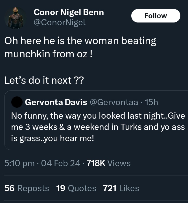Open the 19 Quotes list
Viewport: 188px width, 203px height.
click(x=76, y=188)
